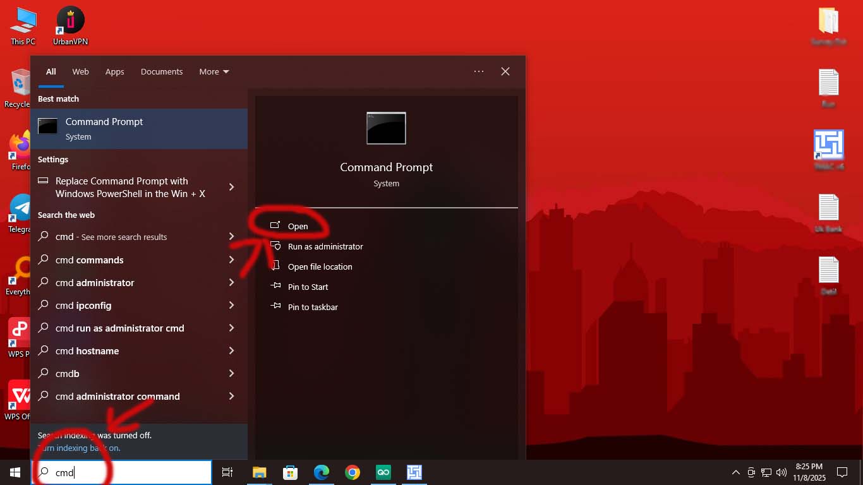863x485 pixels.
Task: Switch to the Apps search tab
Action: coord(114,72)
